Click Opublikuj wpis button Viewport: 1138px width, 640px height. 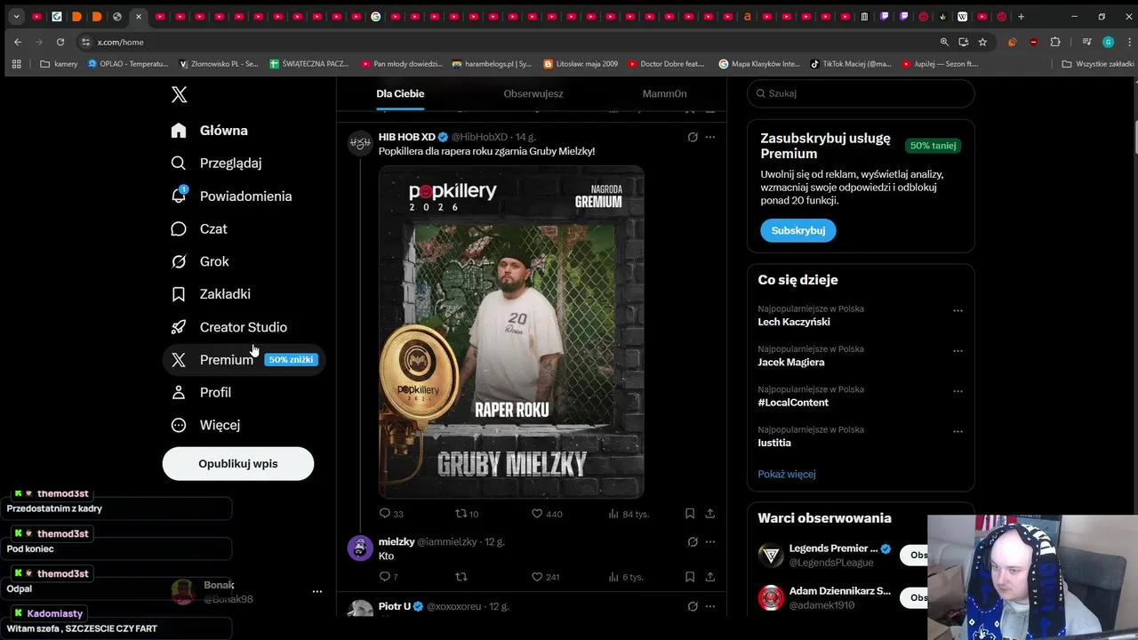[x=238, y=464]
